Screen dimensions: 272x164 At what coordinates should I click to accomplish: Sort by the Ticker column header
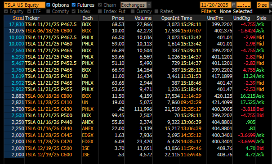tap(53, 18)
